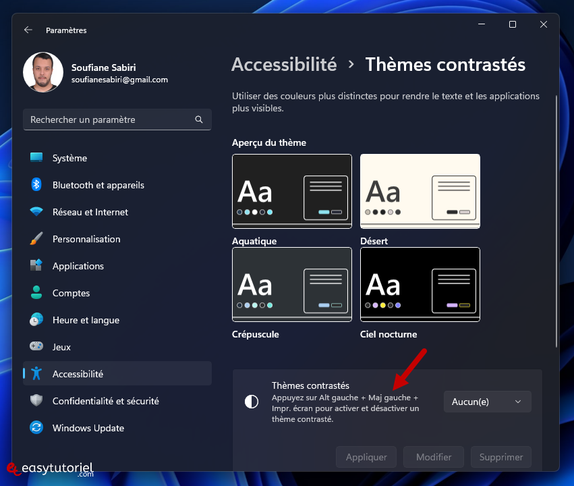Click the paintbrush Personnalisation icon
Image resolution: width=574 pixels, height=486 pixels.
pyautogui.click(x=36, y=239)
